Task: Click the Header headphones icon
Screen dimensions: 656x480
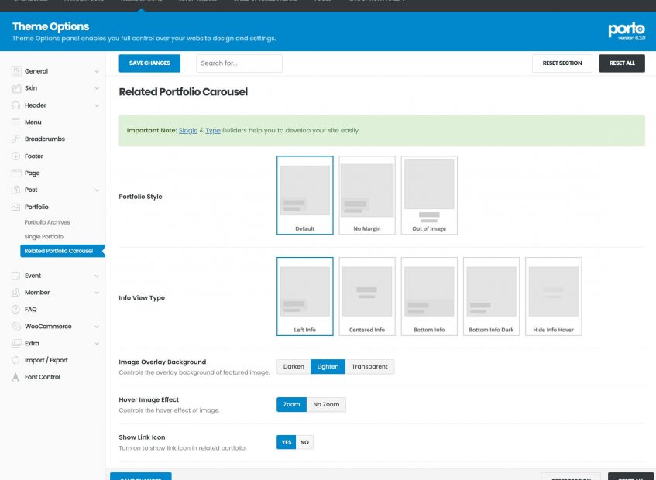Action: (x=16, y=105)
